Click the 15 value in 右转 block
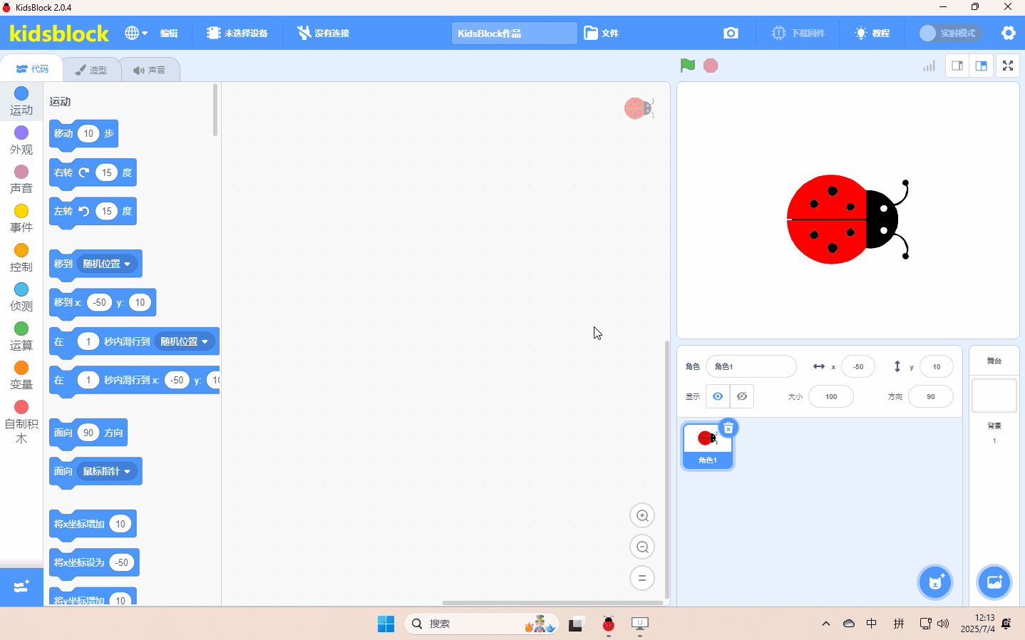The image size is (1025, 640). [106, 172]
